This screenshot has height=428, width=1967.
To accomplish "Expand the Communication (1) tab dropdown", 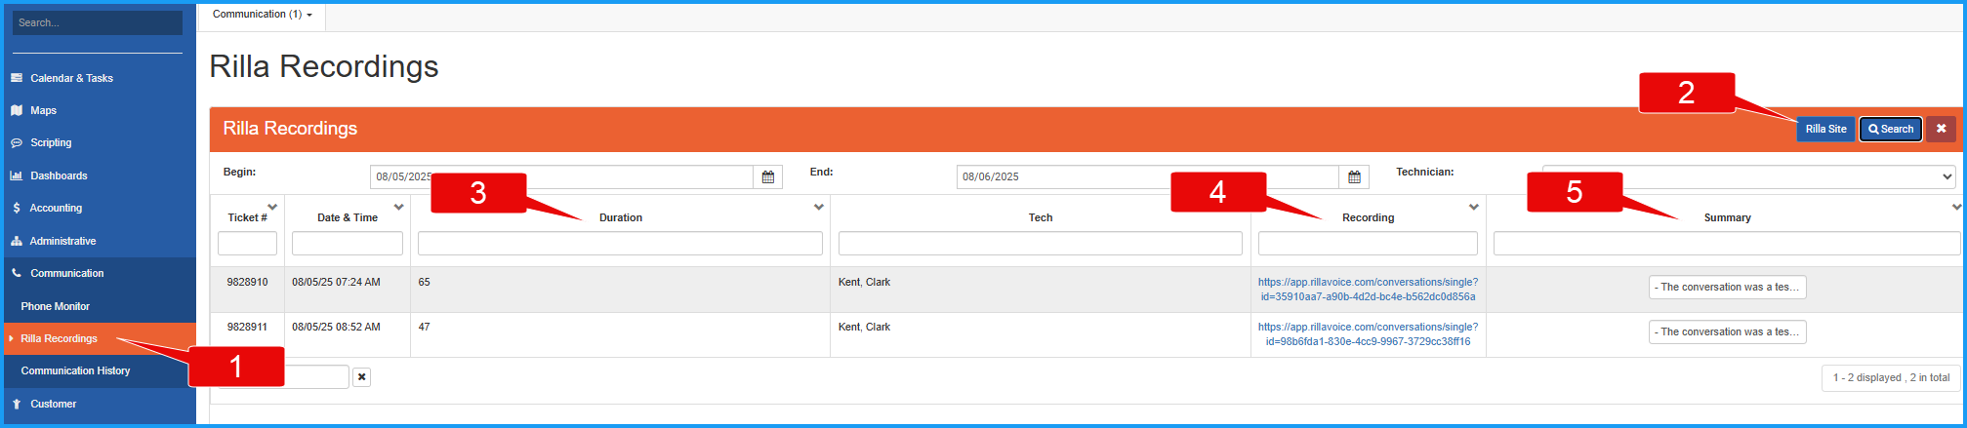I will pyautogui.click(x=262, y=15).
